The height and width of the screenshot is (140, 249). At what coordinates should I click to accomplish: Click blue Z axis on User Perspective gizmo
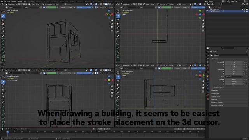coord(109,10)
